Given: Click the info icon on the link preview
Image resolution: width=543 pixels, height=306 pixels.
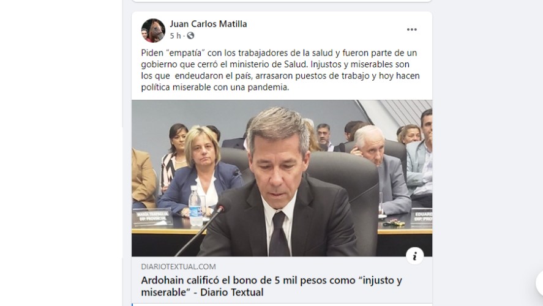Looking at the screenshot, I should [415, 256].
